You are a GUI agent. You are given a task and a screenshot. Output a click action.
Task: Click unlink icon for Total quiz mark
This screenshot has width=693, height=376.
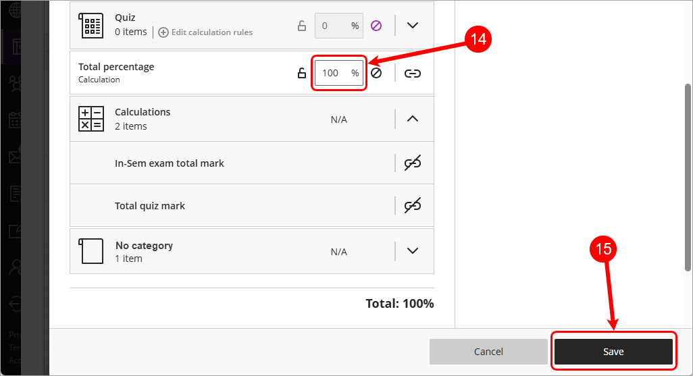[x=412, y=206]
